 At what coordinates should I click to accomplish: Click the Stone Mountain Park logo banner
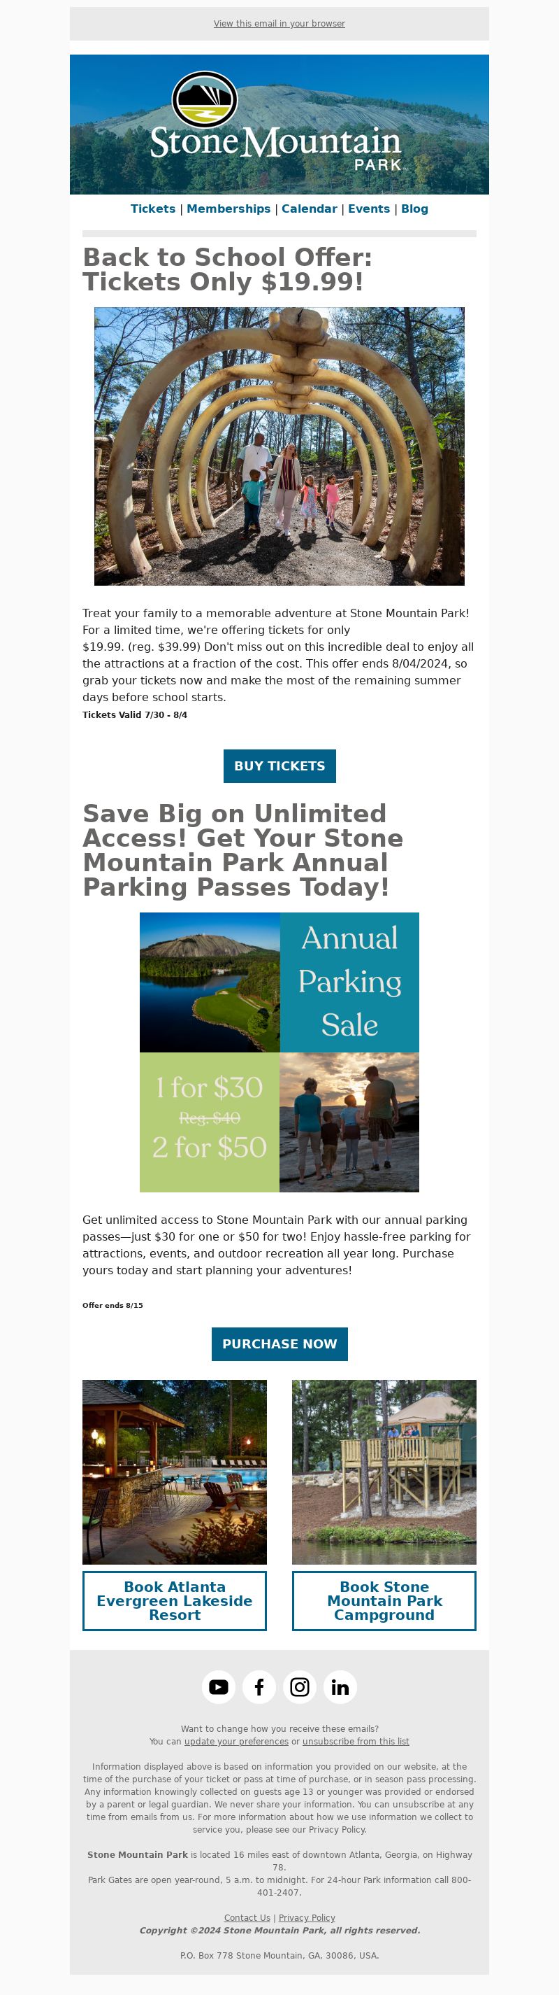click(279, 124)
